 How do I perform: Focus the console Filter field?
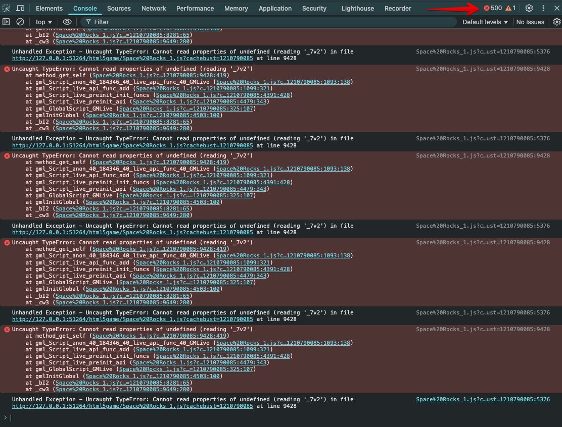268,22
